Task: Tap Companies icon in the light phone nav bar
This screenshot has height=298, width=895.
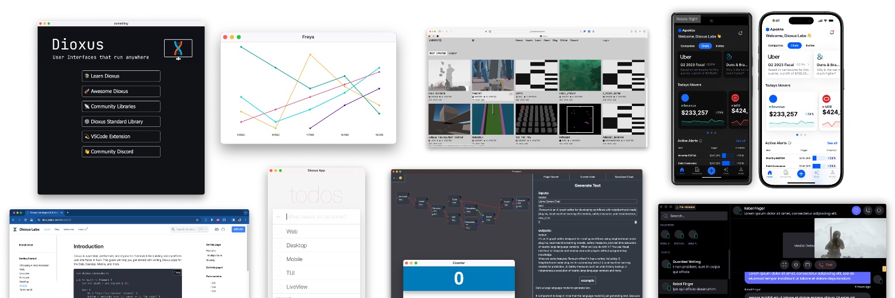Action: coord(785,174)
